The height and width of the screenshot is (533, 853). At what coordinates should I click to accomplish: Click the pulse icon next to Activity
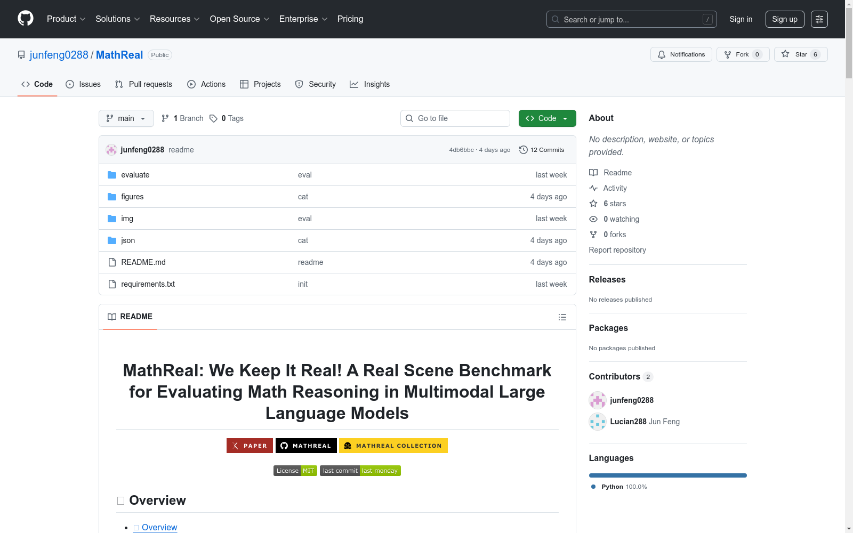coord(593,188)
